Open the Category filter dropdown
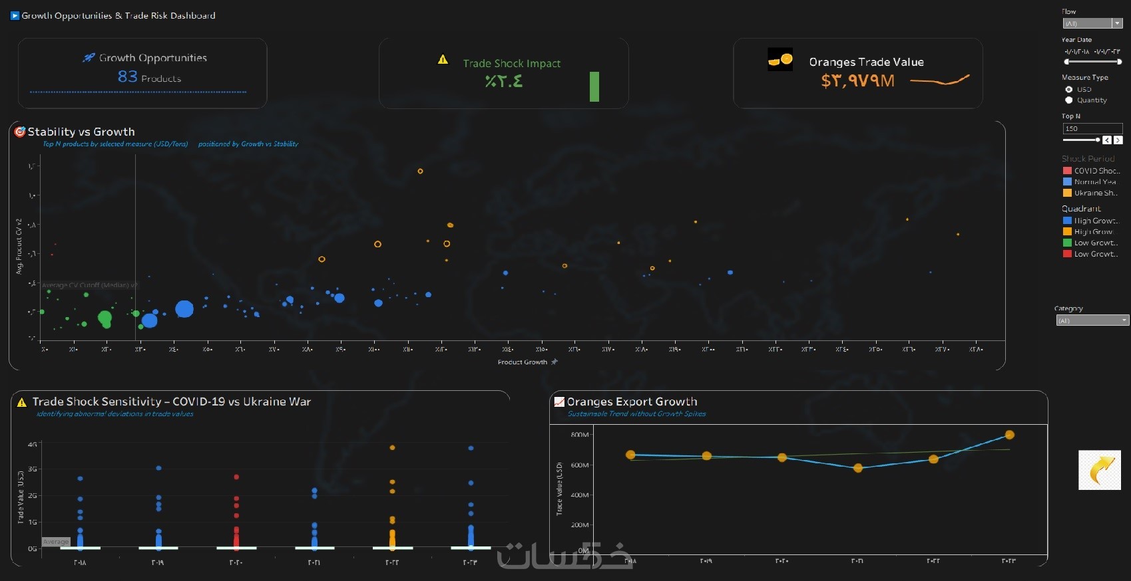The height and width of the screenshot is (581, 1131). coord(1092,320)
